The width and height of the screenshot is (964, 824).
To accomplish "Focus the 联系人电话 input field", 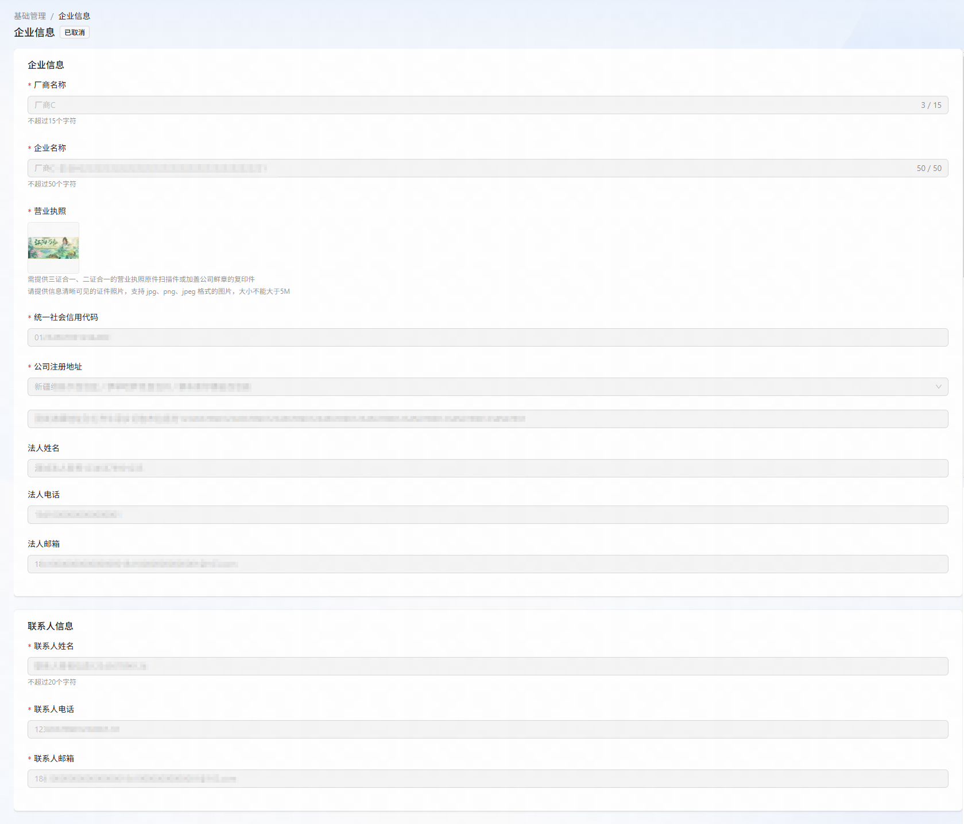I will [x=487, y=729].
